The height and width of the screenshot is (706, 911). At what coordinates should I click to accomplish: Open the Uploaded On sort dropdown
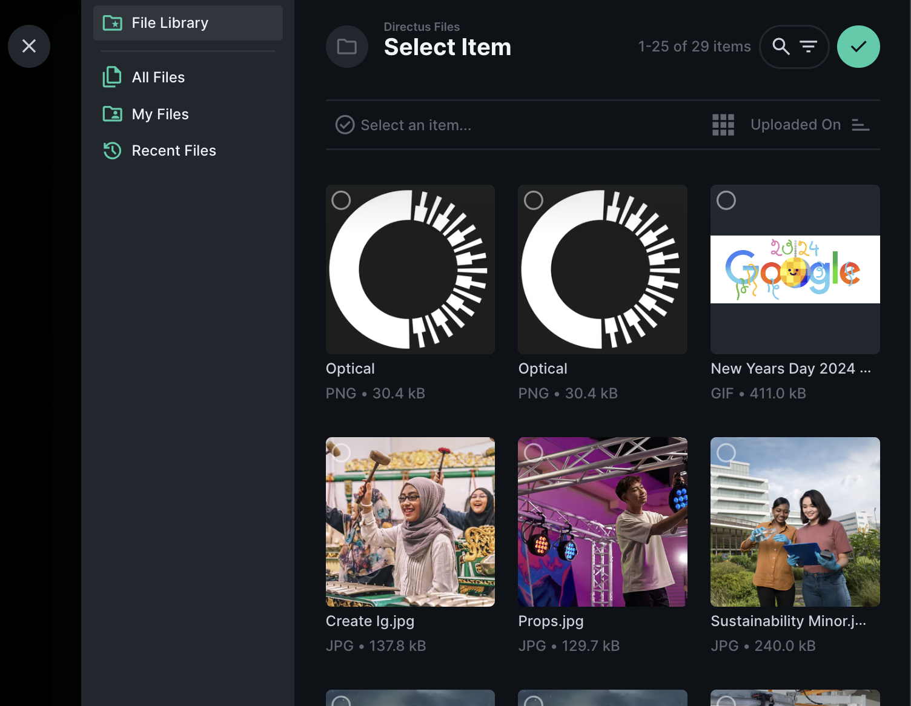coord(796,125)
